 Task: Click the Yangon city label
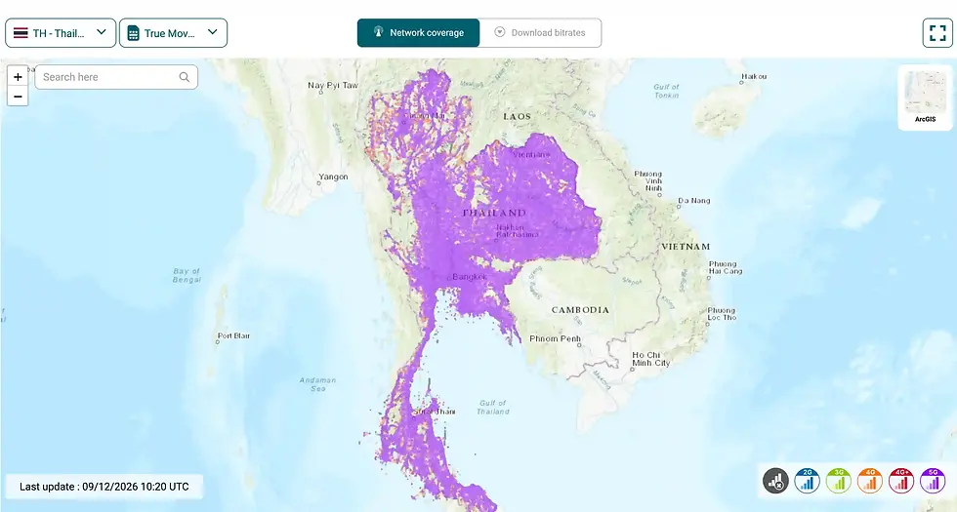[x=333, y=177]
